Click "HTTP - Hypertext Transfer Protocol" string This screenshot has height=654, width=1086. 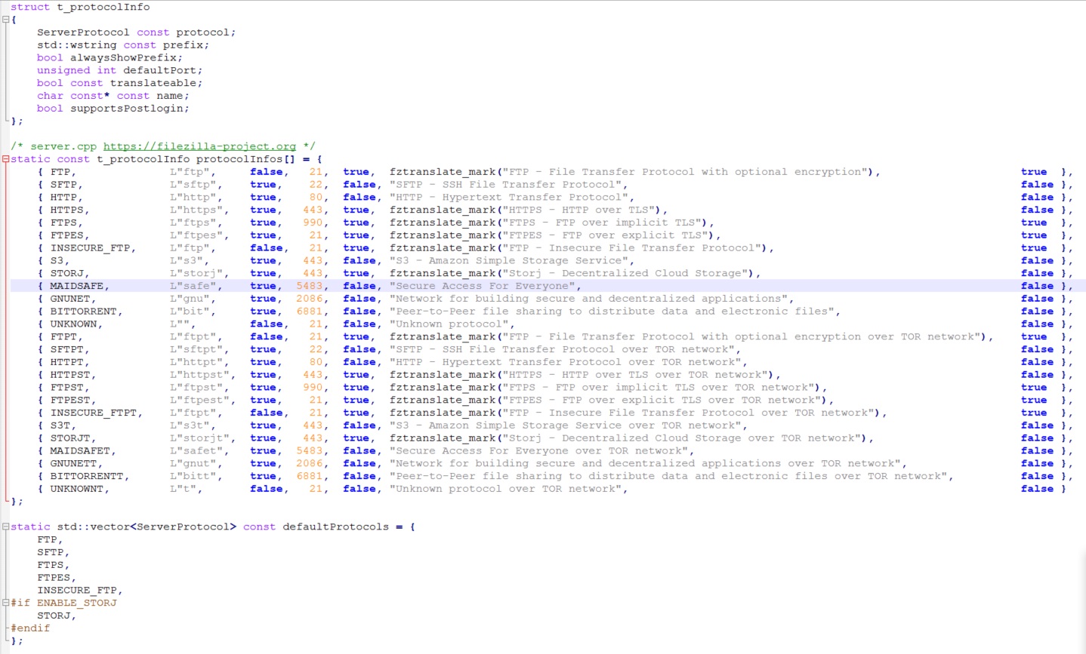pyautogui.click(x=509, y=198)
